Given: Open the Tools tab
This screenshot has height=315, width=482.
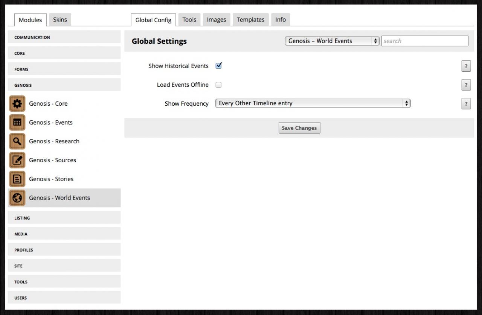Looking at the screenshot, I should (189, 20).
